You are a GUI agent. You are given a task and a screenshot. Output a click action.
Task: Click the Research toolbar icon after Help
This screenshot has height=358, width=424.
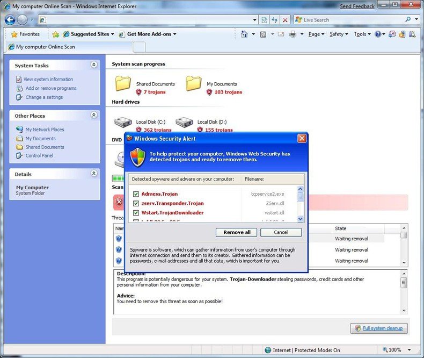[x=392, y=34]
